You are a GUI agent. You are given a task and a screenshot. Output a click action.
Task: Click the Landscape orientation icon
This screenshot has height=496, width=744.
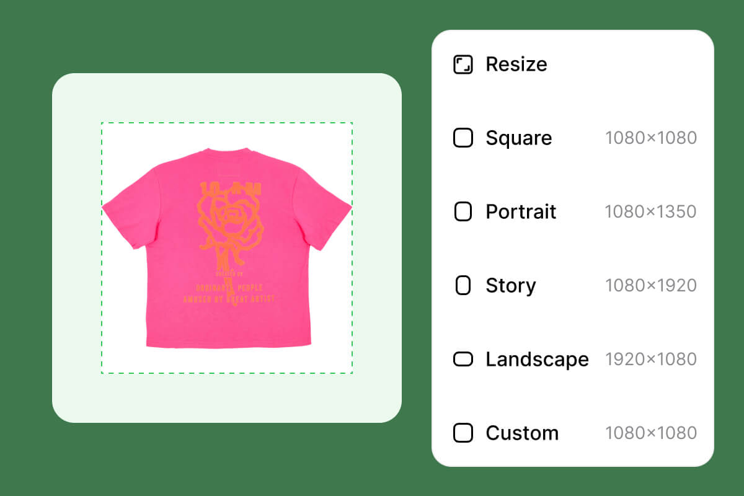[463, 359]
